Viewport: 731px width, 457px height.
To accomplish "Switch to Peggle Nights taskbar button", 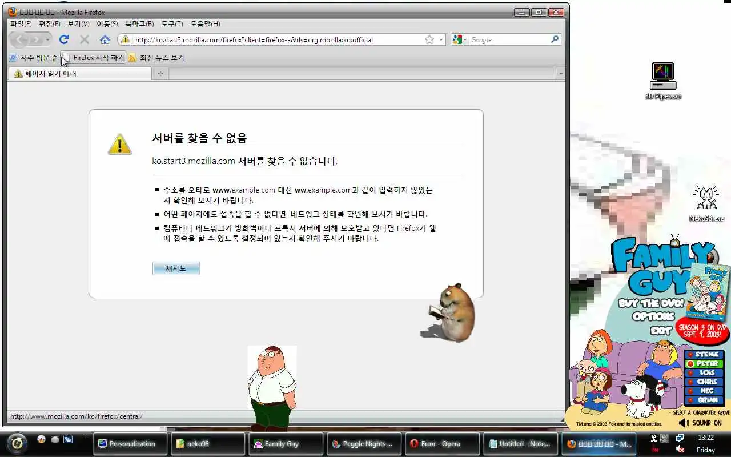I will click(x=364, y=443).
